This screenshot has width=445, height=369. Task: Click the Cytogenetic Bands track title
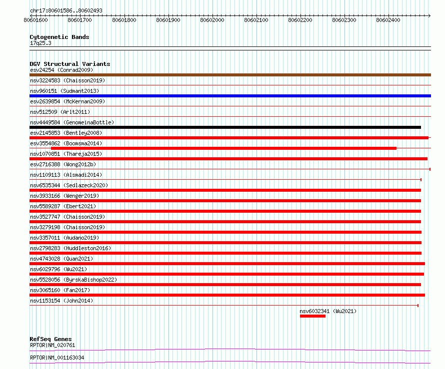[59, 37]
